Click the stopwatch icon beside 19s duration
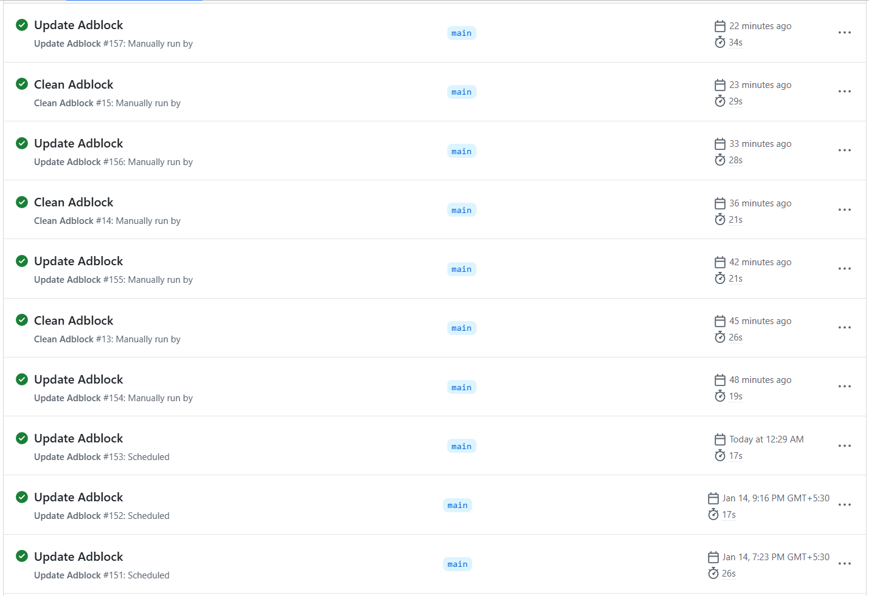Screen dimensions: 869x596 tap(720, 396)
